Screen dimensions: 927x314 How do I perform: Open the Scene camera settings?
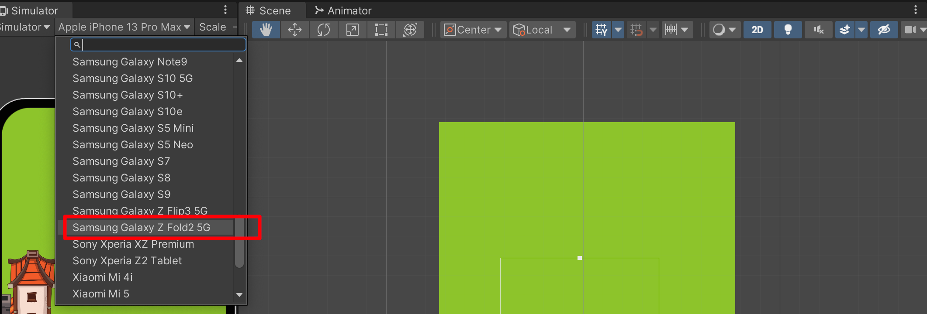tap(913, 30)
